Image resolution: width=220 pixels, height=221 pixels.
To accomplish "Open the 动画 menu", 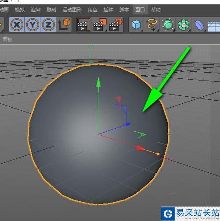I will (x=4, y=10).
